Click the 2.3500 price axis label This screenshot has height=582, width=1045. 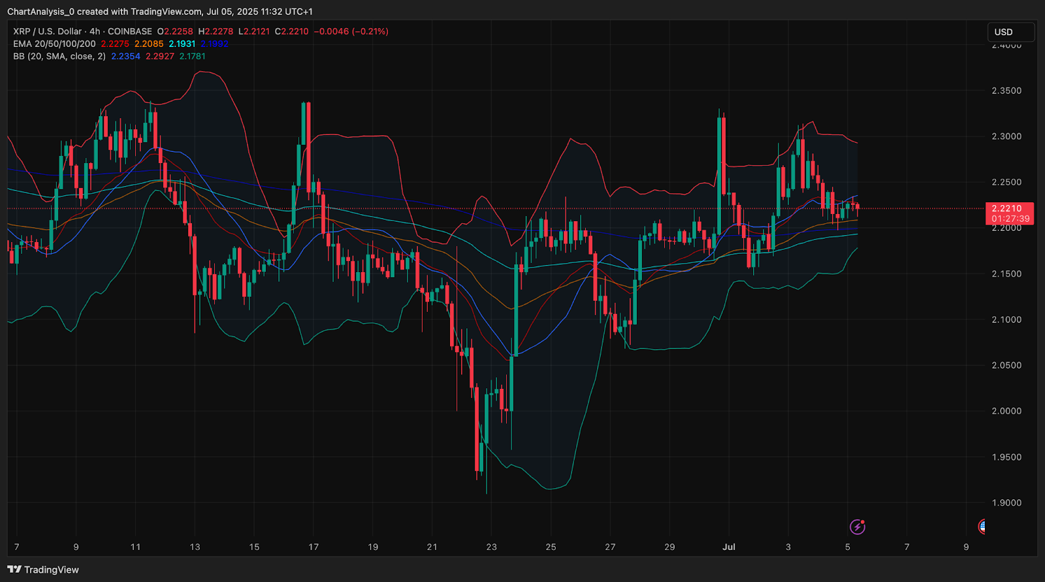[1006, 91]
